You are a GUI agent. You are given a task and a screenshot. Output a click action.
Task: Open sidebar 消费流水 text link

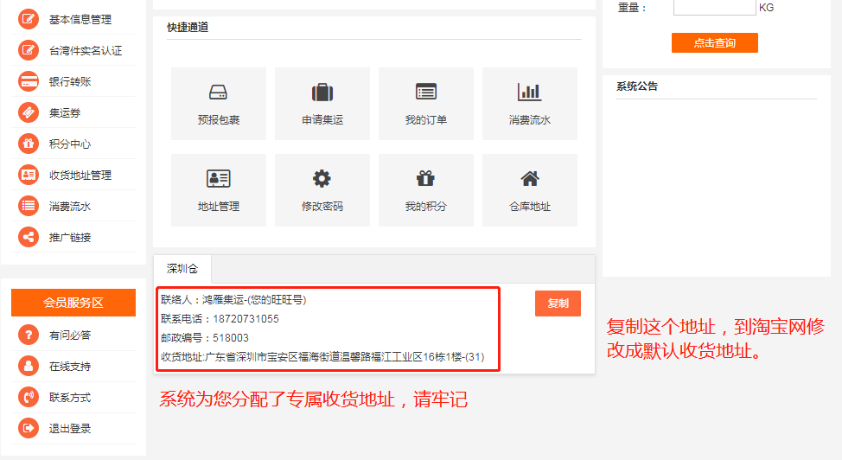70,207
